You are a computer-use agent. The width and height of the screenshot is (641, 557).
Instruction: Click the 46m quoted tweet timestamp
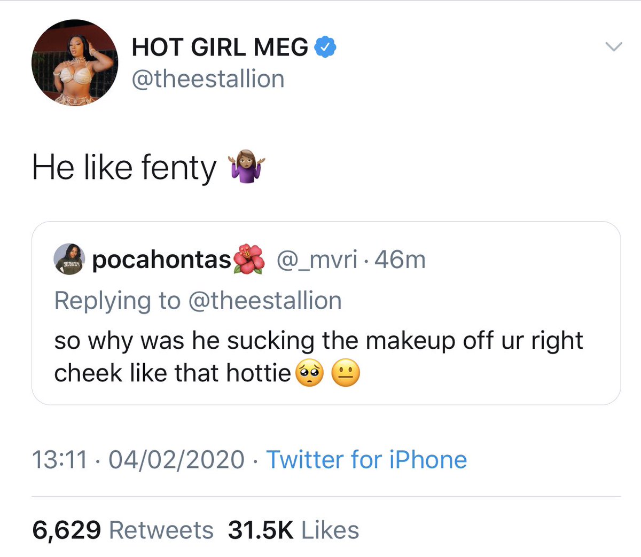400,260
